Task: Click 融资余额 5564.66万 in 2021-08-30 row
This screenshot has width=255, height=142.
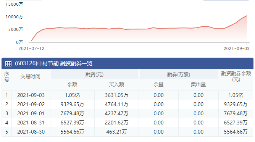Action: 72,132
